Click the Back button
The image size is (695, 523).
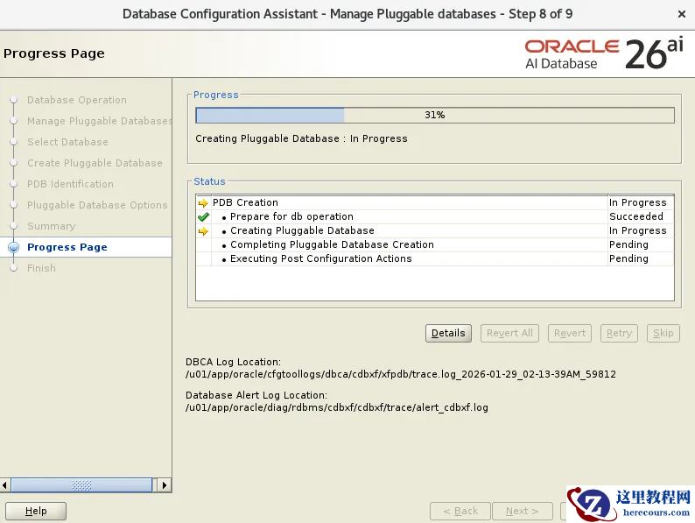[460, 511]
